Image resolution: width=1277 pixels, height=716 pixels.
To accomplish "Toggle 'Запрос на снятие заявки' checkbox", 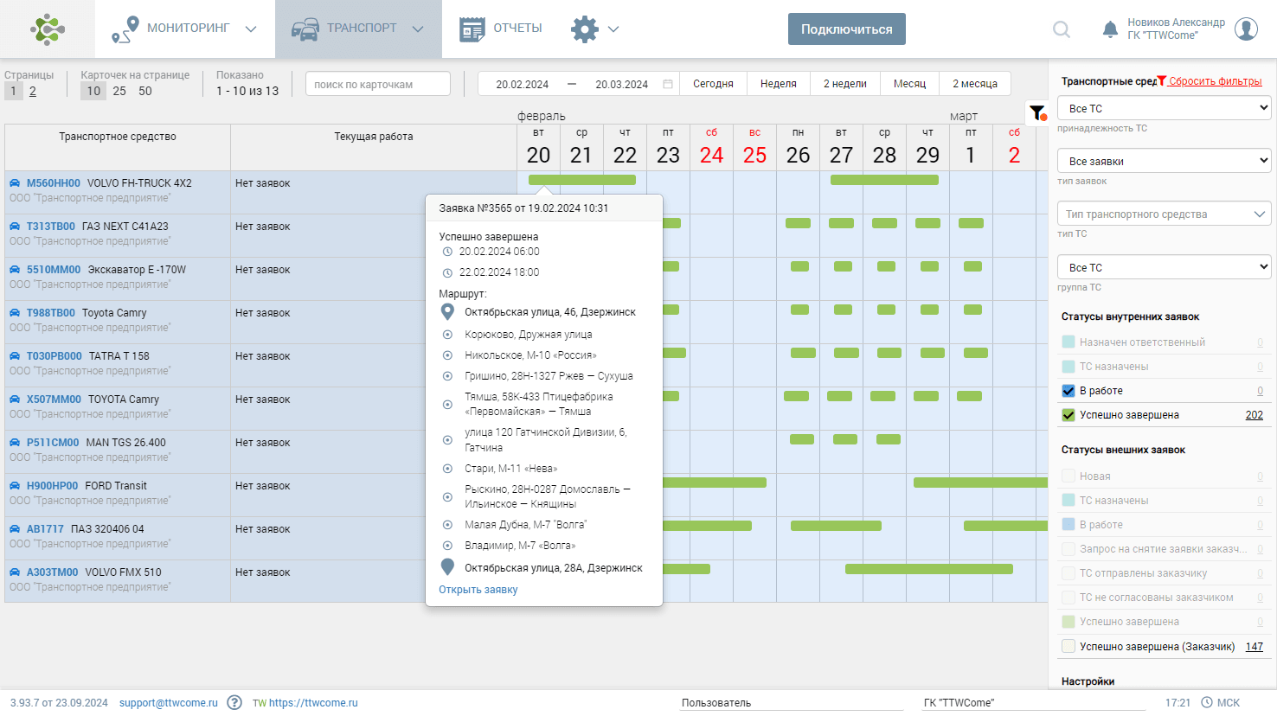I will coord(1068,549).
